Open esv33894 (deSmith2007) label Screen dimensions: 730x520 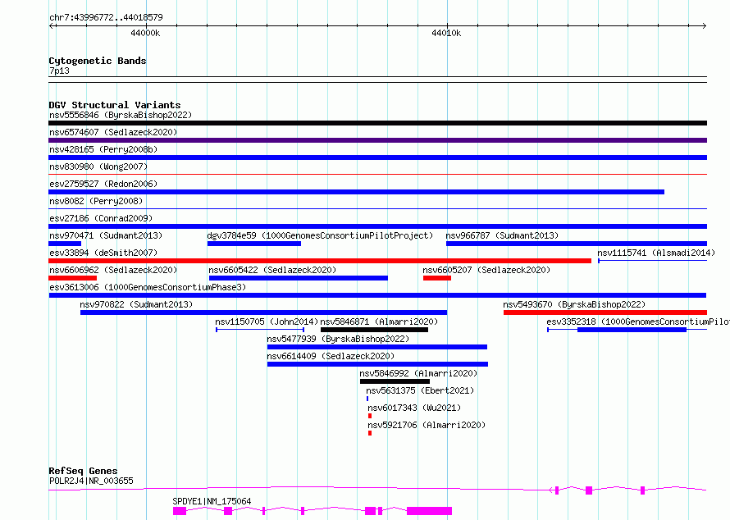pyautogui.click(x=103, y=253)
